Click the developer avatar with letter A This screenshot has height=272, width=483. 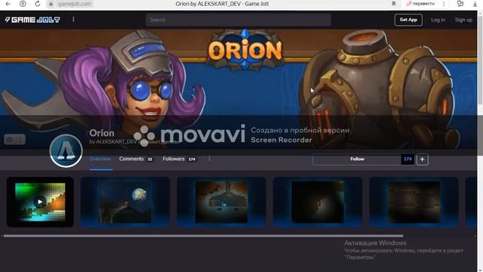(x=66, y=150)
